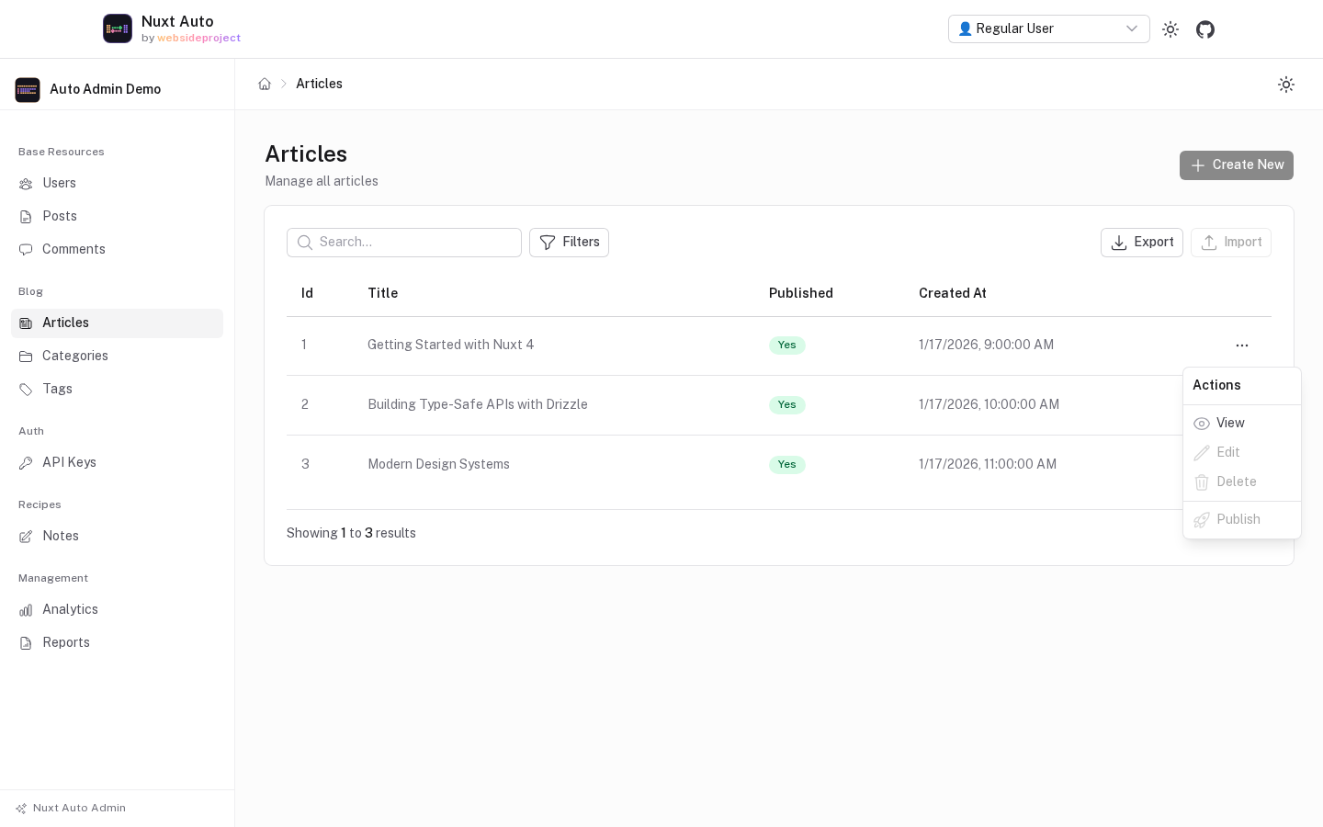Open the Regular User role dropdown
The width and height of the screenshot is (1323, 827).
coord(1049,28)
